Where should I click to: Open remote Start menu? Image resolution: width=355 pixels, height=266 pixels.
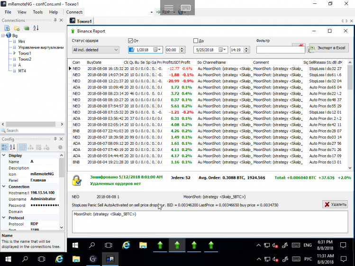tap(75, 245)
